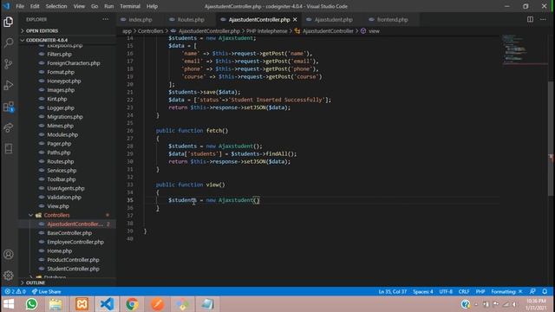This screenshot has width=555, height=312.
Task: Change indentation via Spaces: 4
Action: pos(423,291)
